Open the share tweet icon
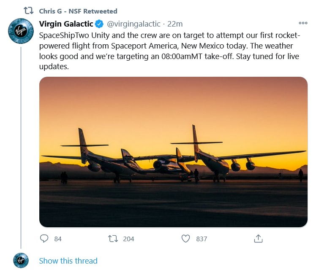The image size is (316, 272). click(x=258, y=239)
